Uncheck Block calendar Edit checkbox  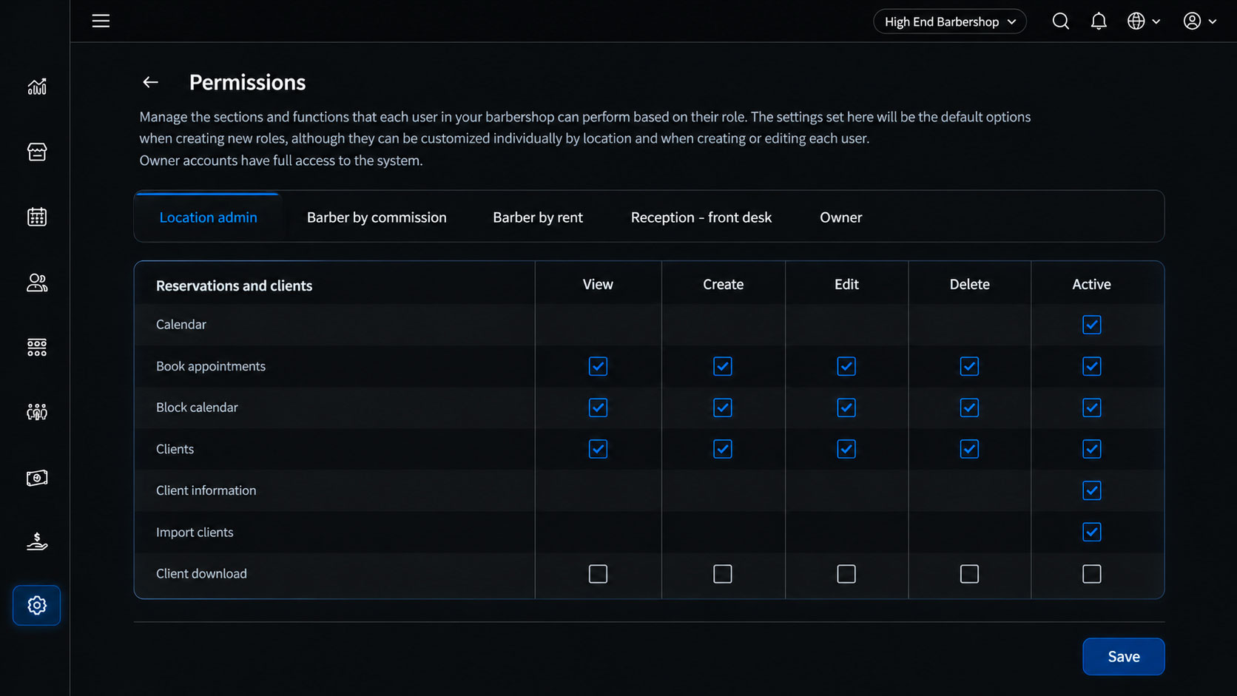click(846, 408)
